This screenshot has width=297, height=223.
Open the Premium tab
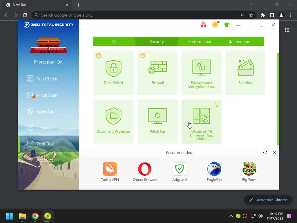pyautogui.click(x=240, y=42)
